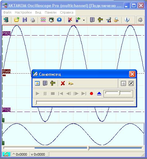Start recording with the red record button

click(91, 94)
